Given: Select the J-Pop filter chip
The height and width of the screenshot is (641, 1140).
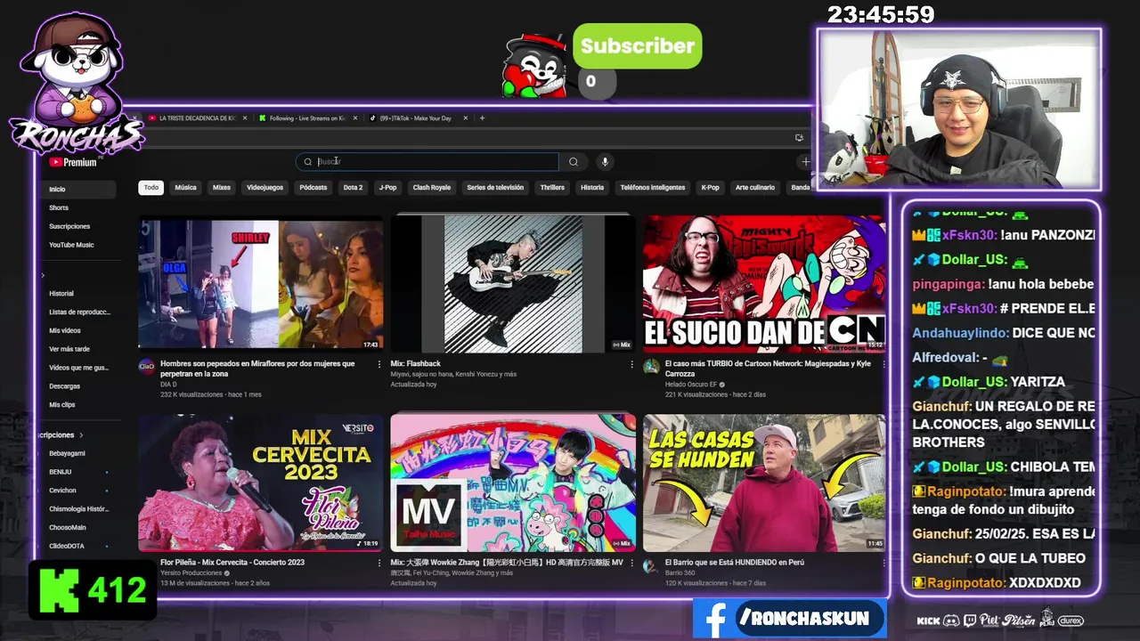Looking at the screenshot, I should point(387,187).
